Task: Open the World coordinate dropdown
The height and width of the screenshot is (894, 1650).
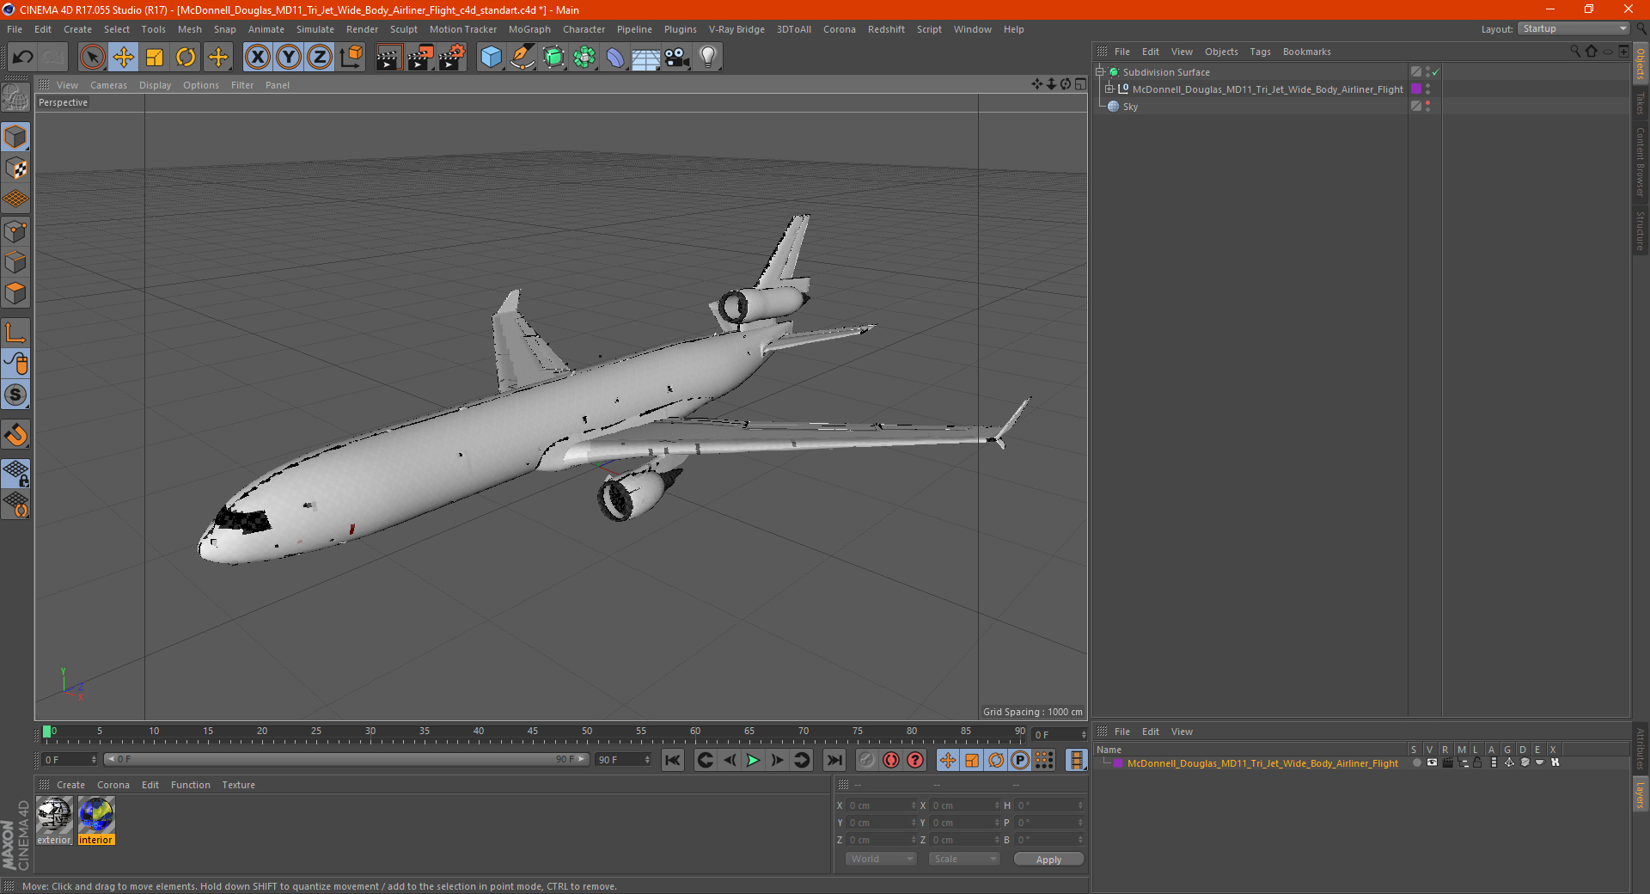Action: tap(881, 859)
